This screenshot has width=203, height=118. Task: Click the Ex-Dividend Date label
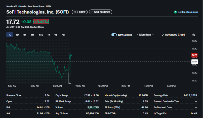pyautogui.click(x=163, y=107)
